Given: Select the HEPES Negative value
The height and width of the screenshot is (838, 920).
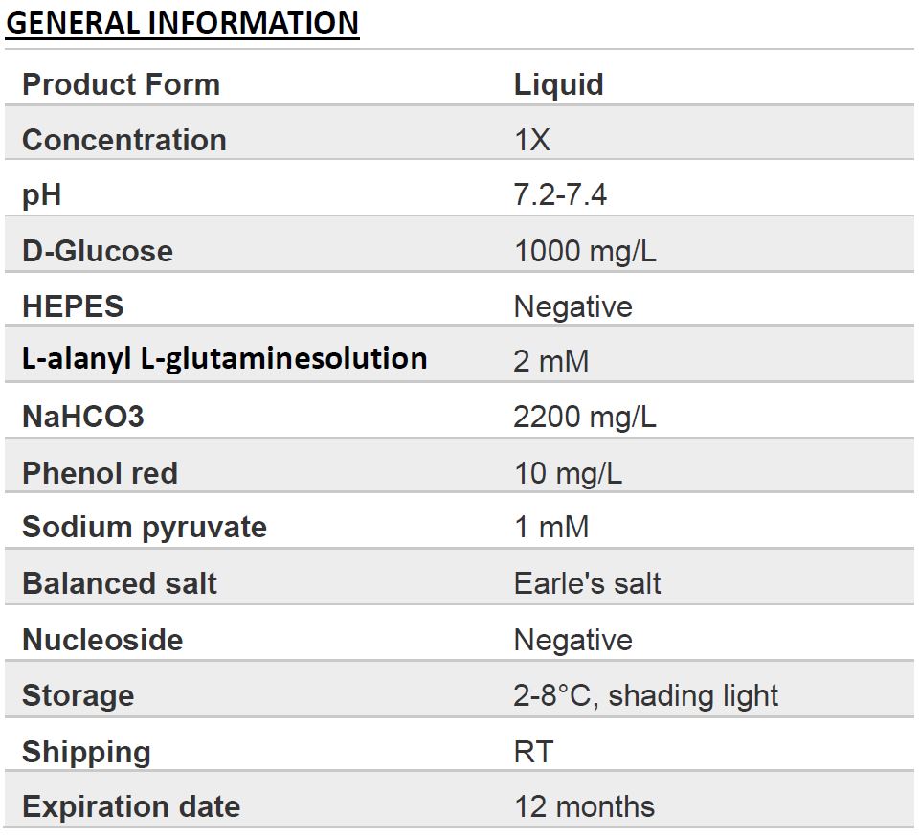Looking at the screenshot, I should pos(573,307).
